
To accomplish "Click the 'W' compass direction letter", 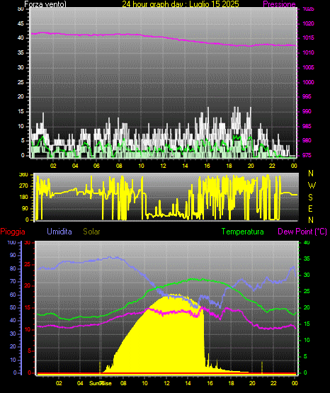I will (x=312, y=186).
